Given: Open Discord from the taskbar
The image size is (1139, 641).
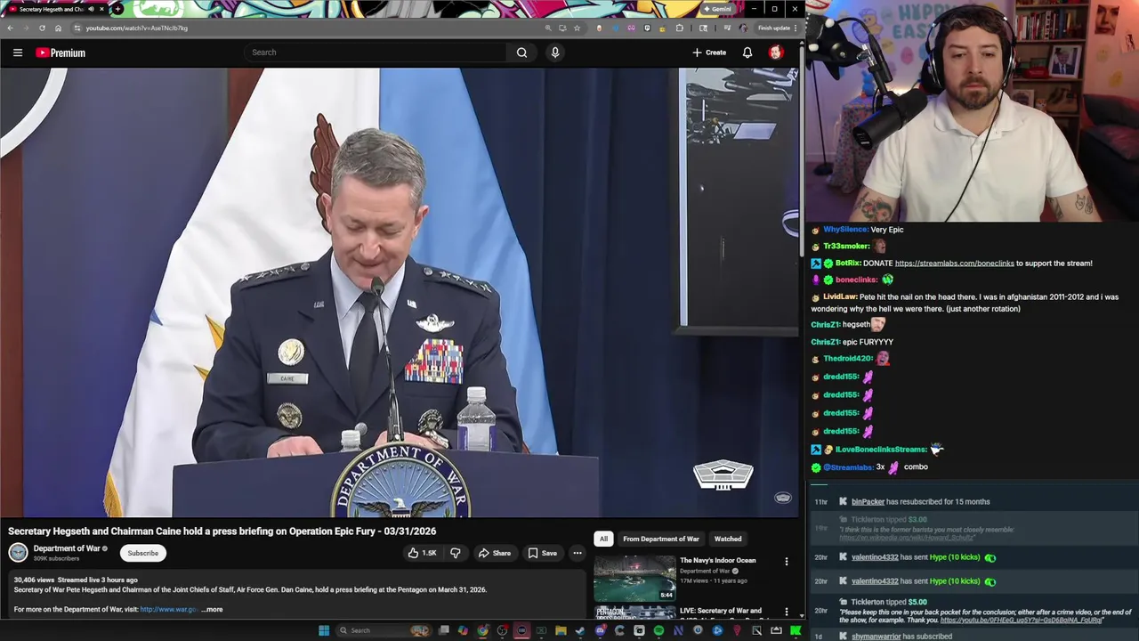Looking at the screenshot, I should coord(600,630).
